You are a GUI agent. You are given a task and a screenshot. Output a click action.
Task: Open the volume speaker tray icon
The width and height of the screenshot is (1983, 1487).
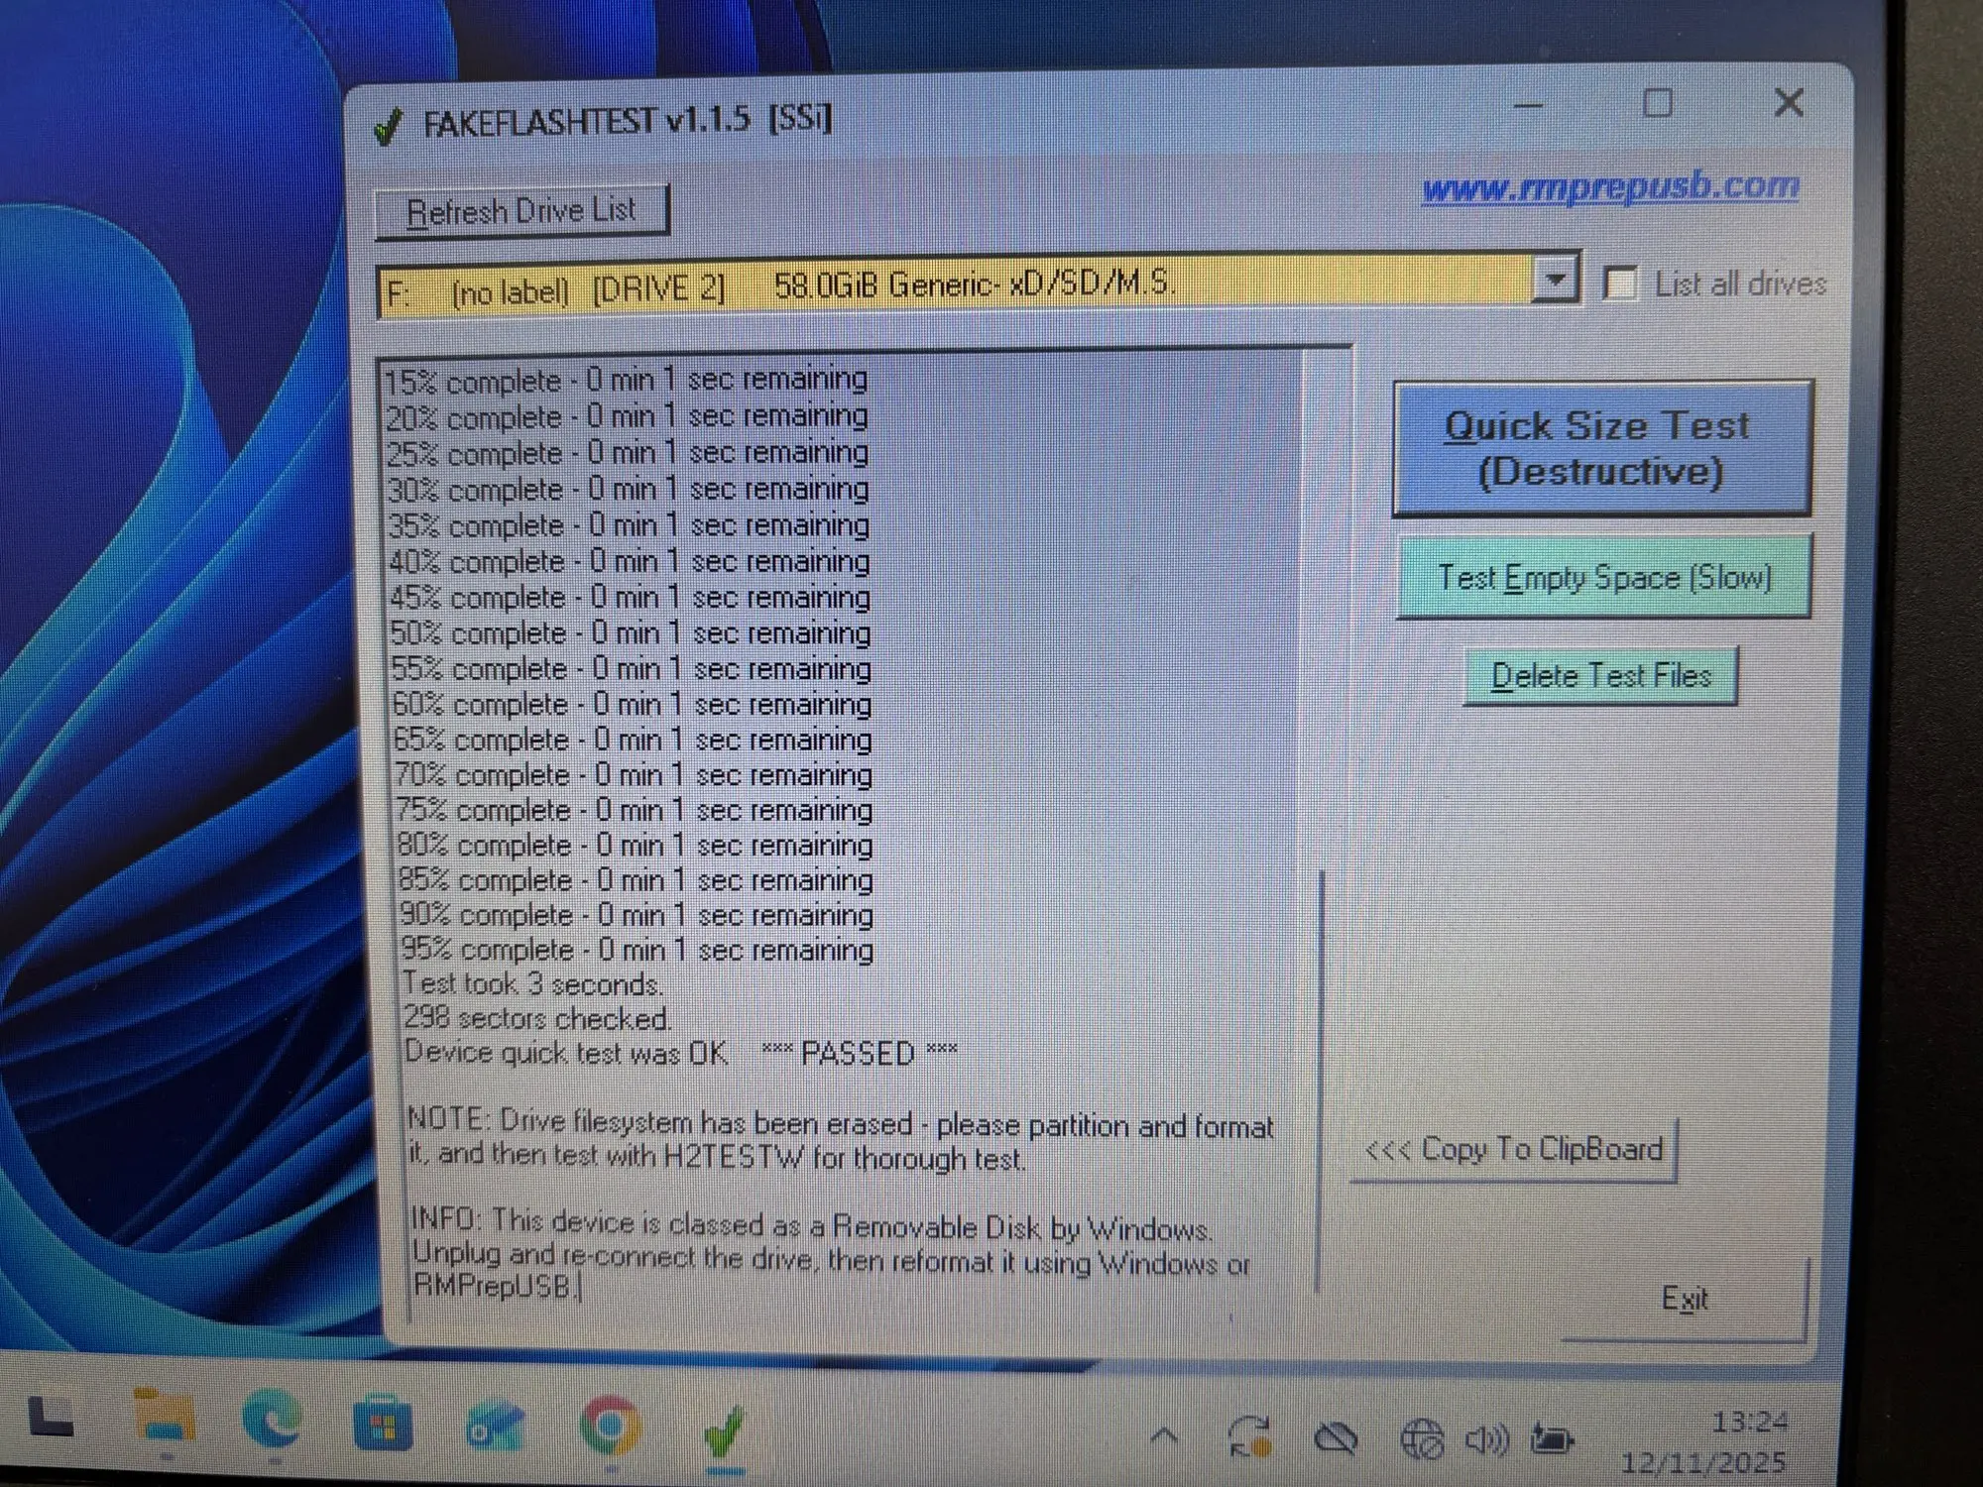coord(1486,1439)
